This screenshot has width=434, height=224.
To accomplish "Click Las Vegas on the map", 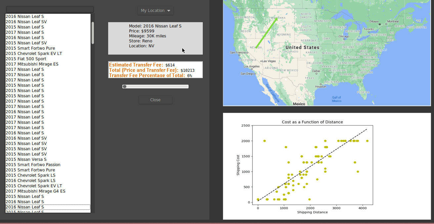I will pyautogui.click(x=269, y=61).
